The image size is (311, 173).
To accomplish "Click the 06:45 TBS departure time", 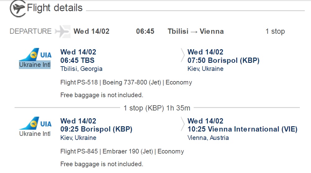I will (77, 60).
